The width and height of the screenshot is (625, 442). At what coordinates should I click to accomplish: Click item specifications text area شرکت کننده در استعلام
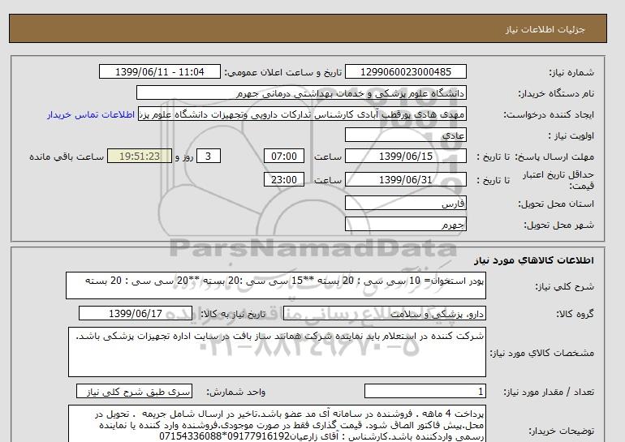277,352
